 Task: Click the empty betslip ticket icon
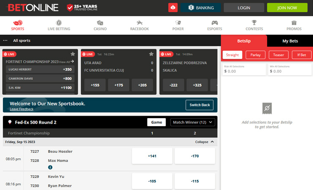coord(267,109)
